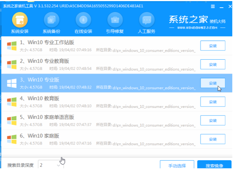Click the 搜索镜像 button

pyautogui.click(x=214, y=165)
